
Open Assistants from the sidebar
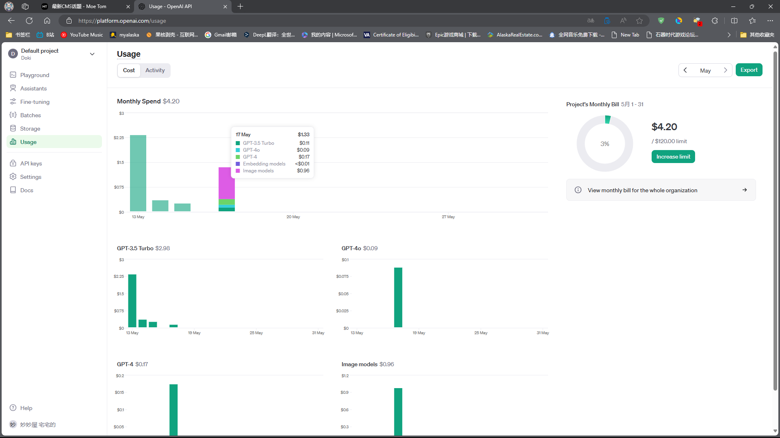pos(33,88)
